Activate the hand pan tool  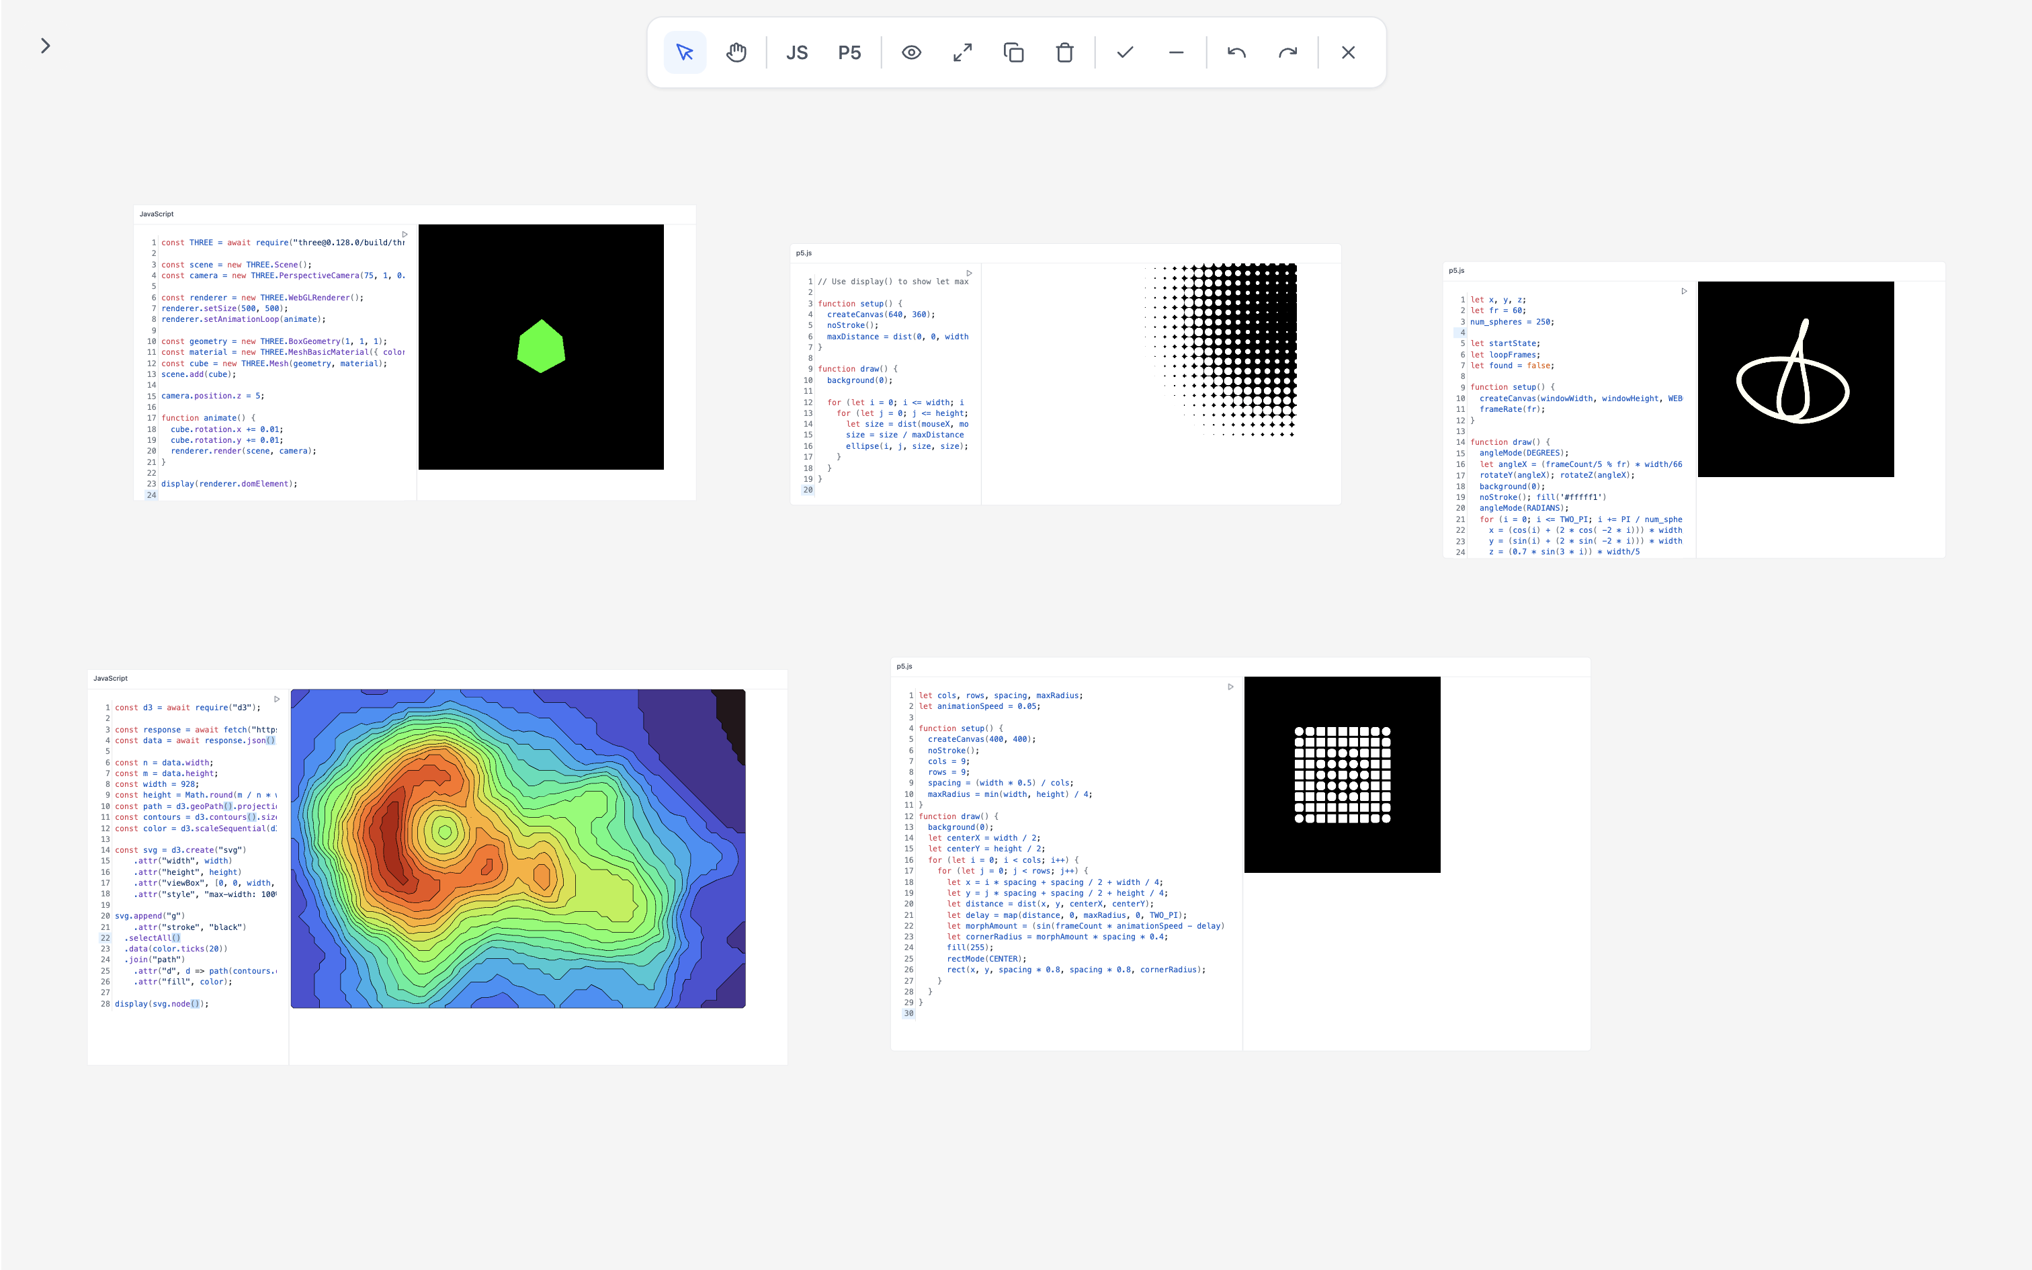[x=736, y=52]
